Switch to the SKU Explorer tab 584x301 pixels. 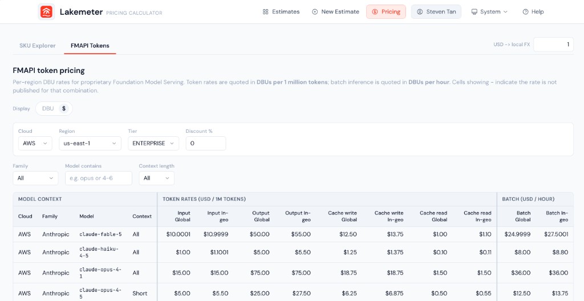tap(38, 46)
